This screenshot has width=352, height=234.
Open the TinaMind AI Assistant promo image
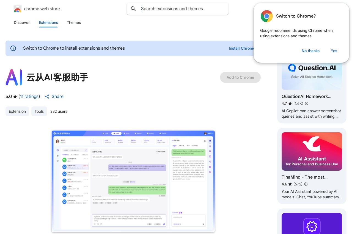[x=312, y=151]
